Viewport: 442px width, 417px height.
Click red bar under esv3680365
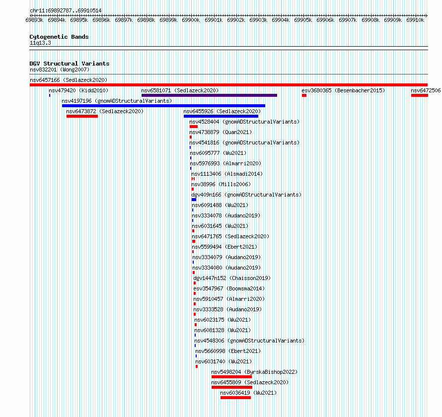[304, 95]
